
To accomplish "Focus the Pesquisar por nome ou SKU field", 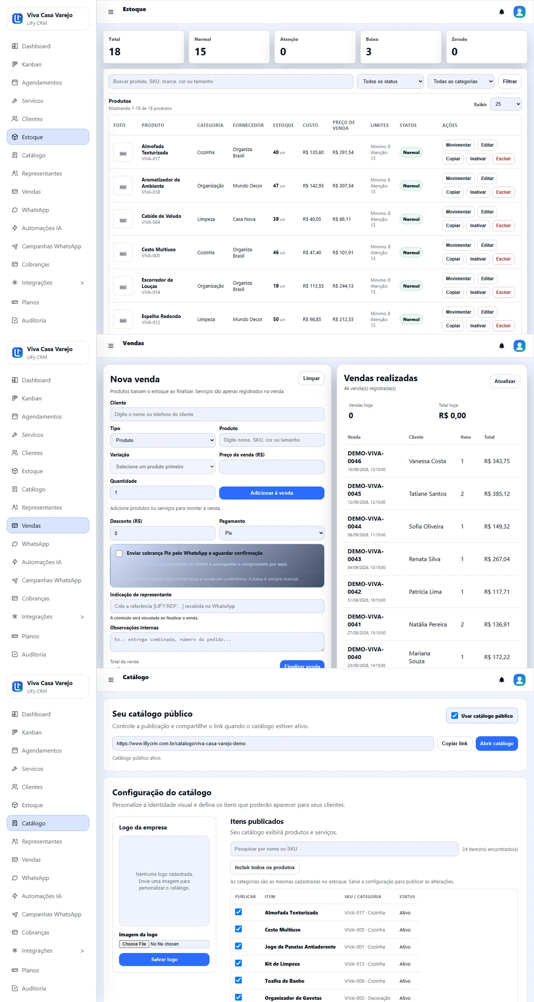I will pyautogui.click(x=344, y=849).
